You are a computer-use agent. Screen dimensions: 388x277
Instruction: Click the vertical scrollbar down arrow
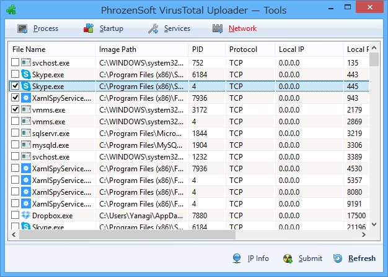tap(374, 224)
